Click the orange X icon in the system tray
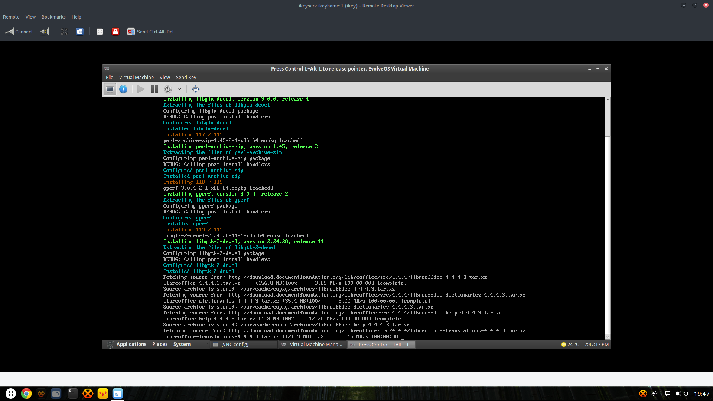The image size is (713, 401). click(x=643, y=394)
